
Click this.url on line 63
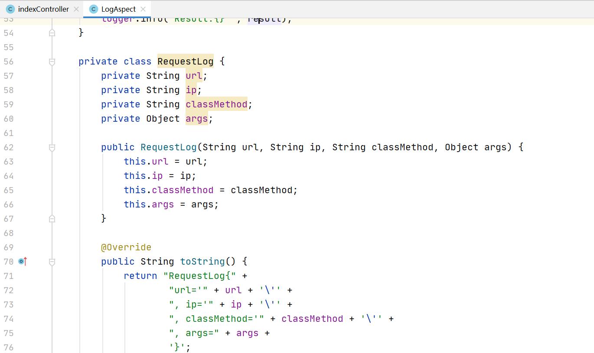coord(146,162)
